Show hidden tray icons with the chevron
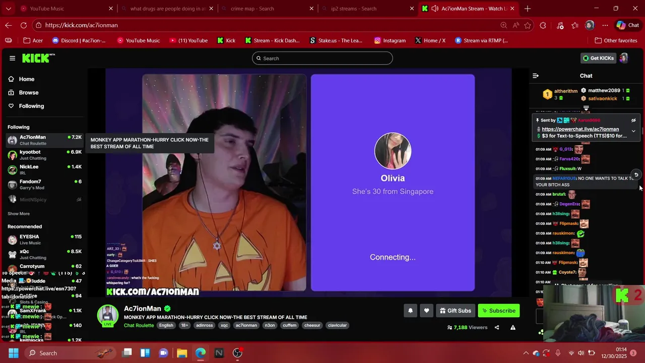Viewport: 645px width, 363px height. click(x=526, y=353)
